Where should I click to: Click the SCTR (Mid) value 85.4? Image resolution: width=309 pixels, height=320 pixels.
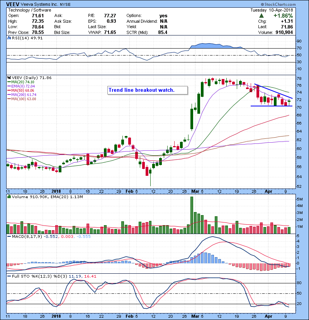(x=163, y=32)
